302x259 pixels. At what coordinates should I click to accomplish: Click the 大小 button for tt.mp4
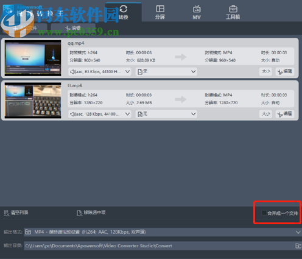tap(265, 114)
